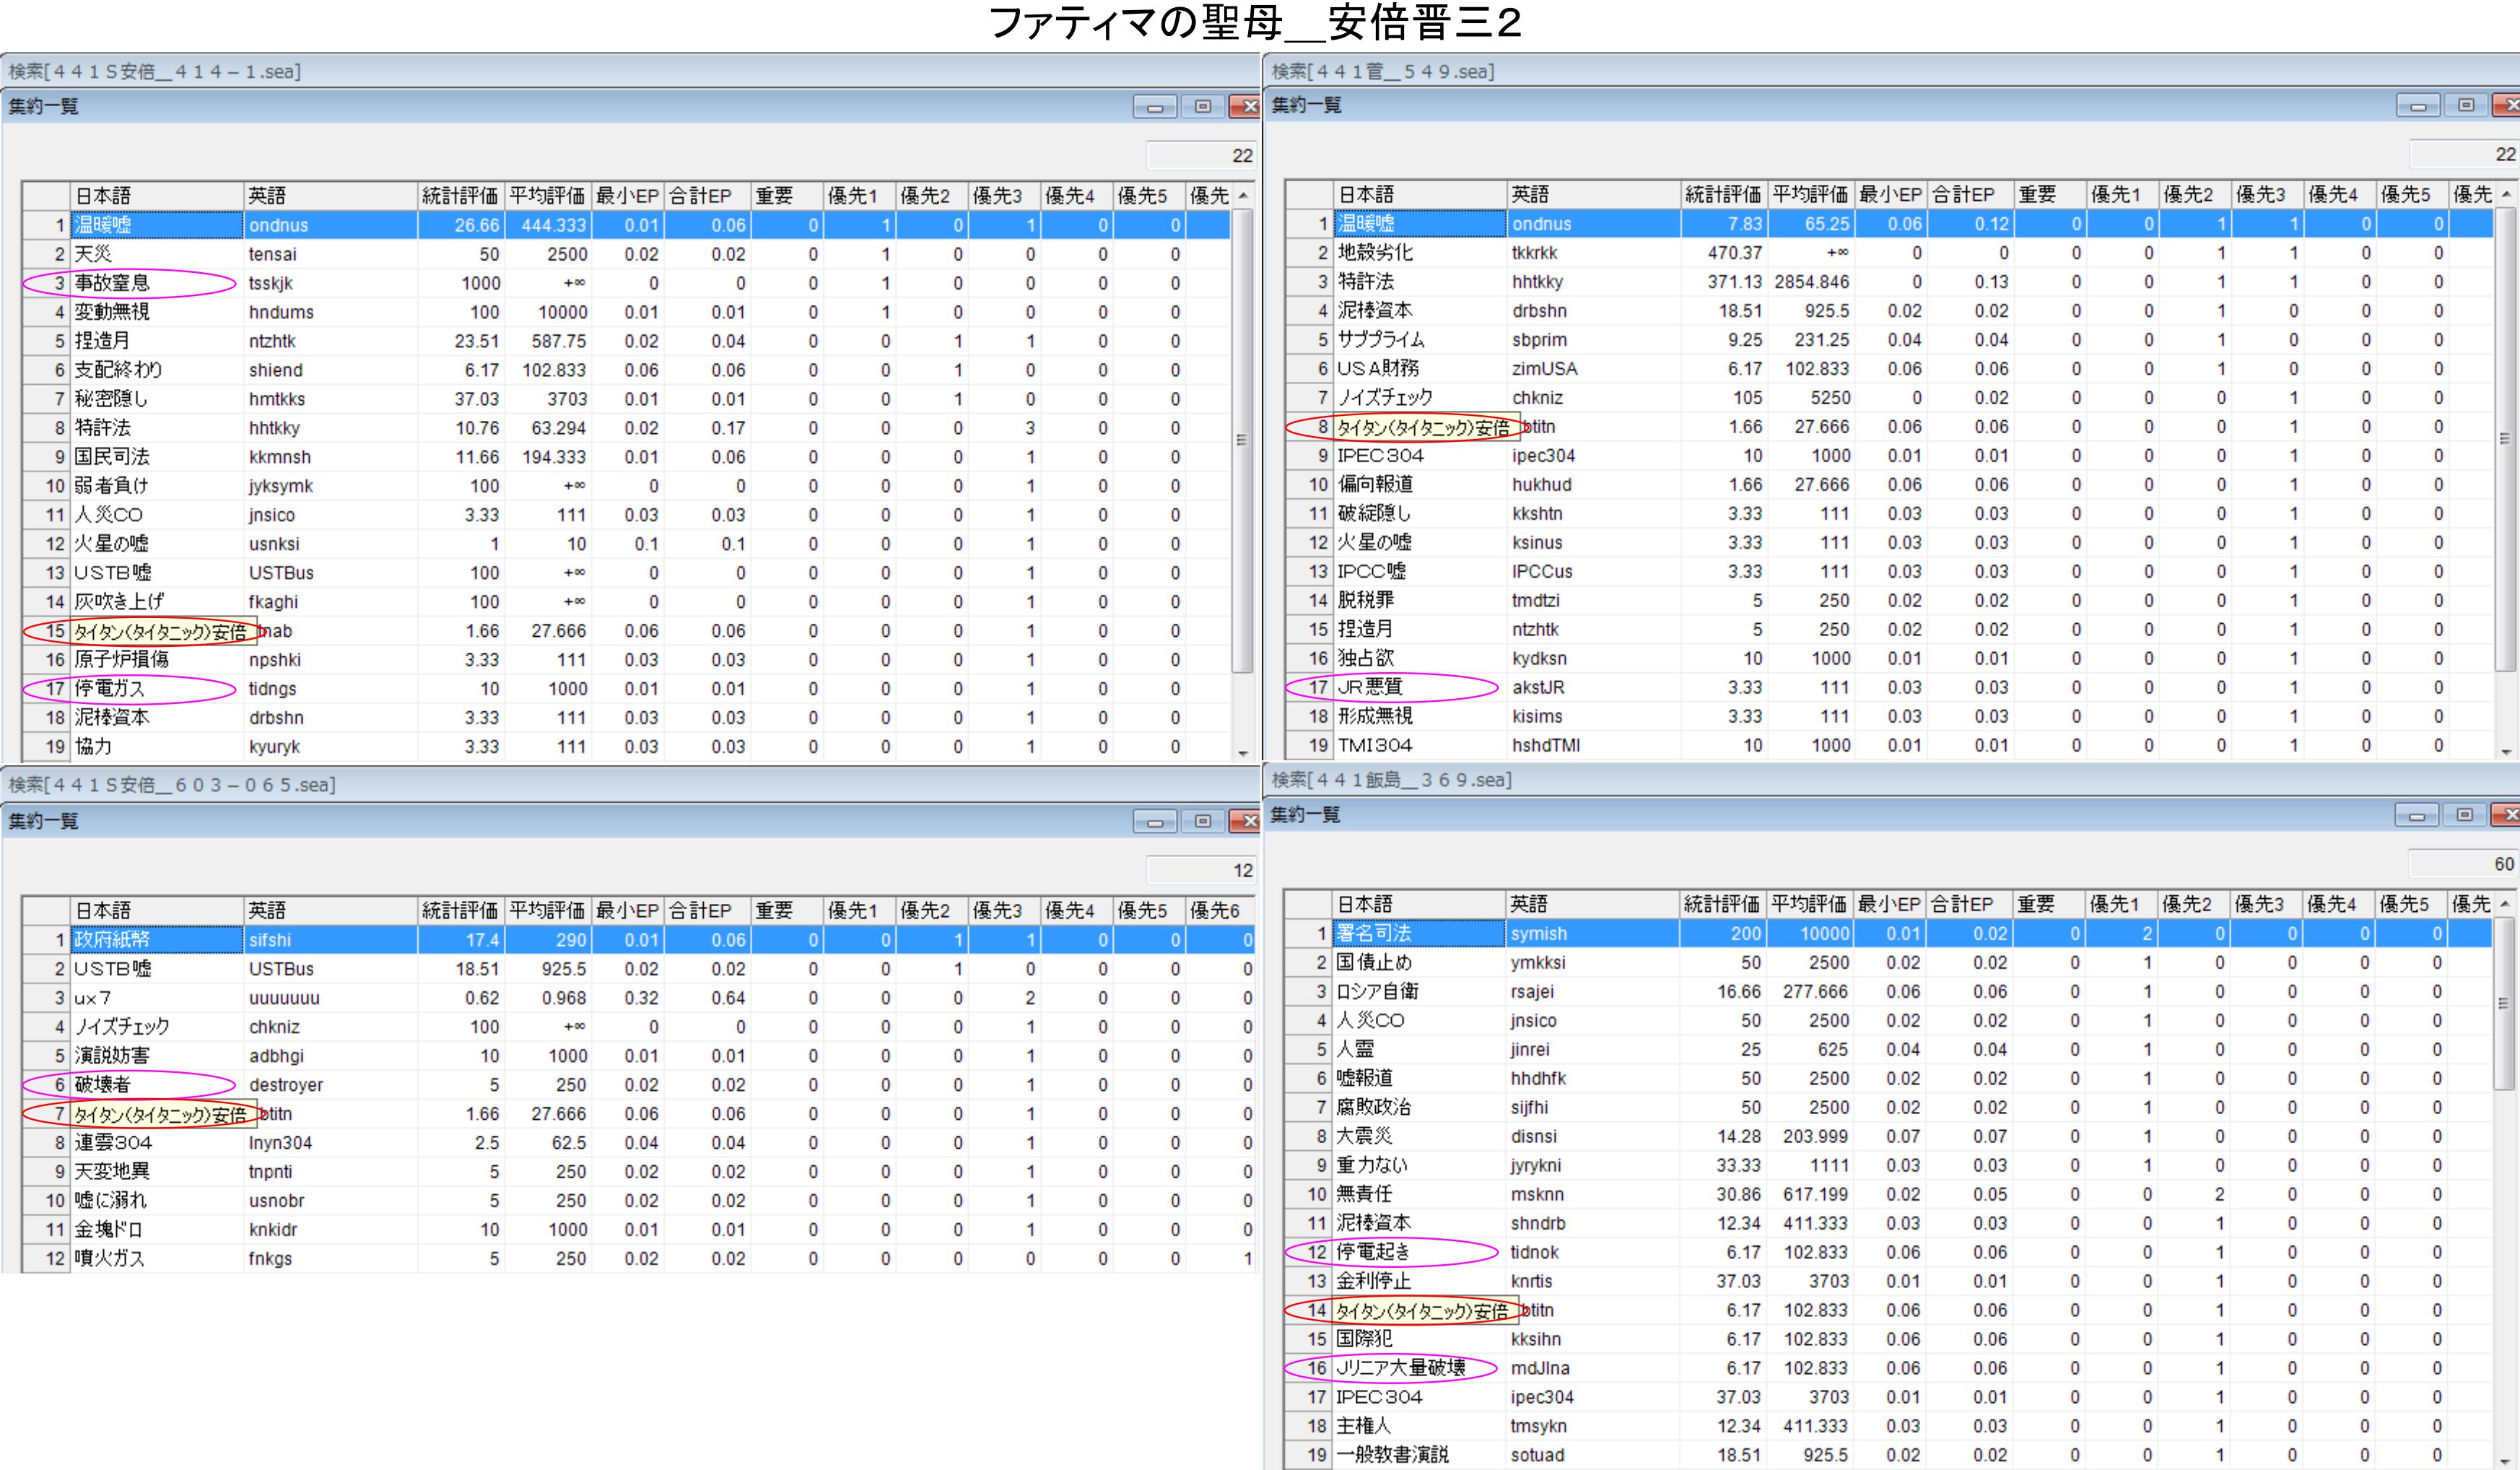Select 破壊者 row in bottom-left table
The image size is (2520, 1470).
pyautogui.click(x=102, y=1085)
